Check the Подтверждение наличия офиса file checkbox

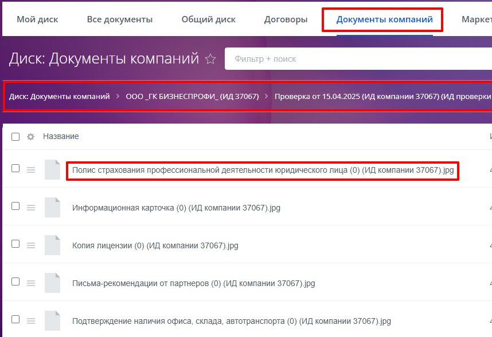click(15, 319)
